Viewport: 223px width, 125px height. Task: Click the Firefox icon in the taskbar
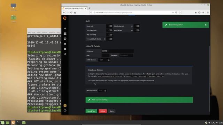[x=13, y=123]
